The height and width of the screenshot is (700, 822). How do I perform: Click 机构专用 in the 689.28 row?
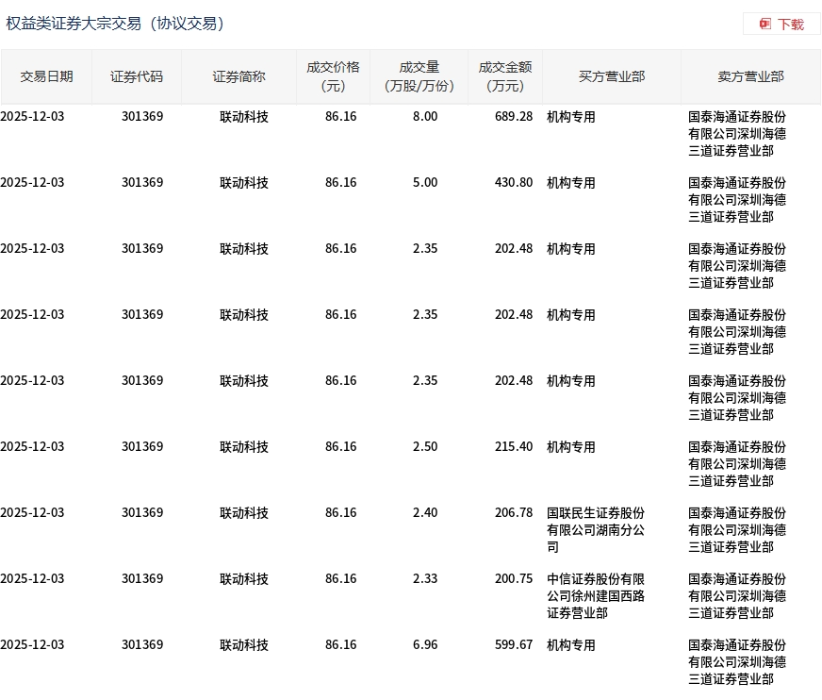coord(571,117)
